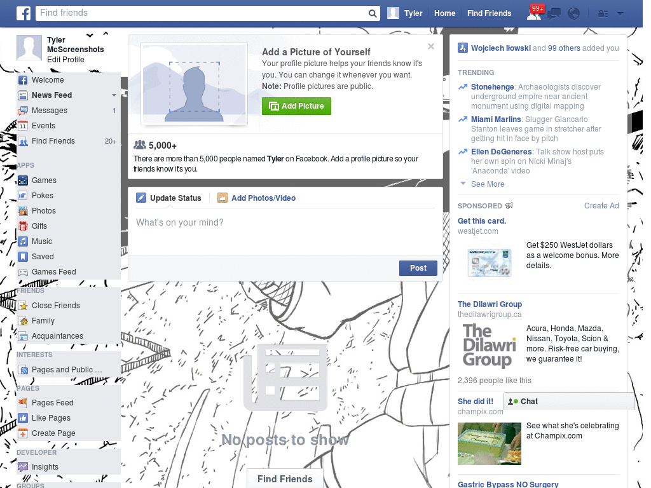Open the Photos icon
The width and height of the screenshot is (651, 488).
pyautogui.click(x=23, y=211)
